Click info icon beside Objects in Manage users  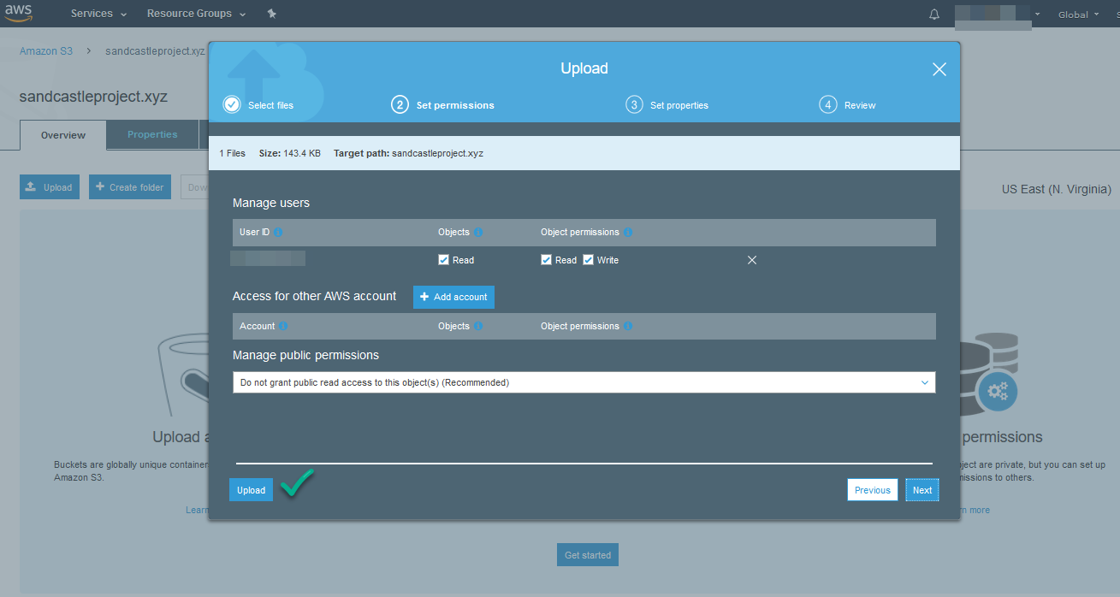point(478,233)
